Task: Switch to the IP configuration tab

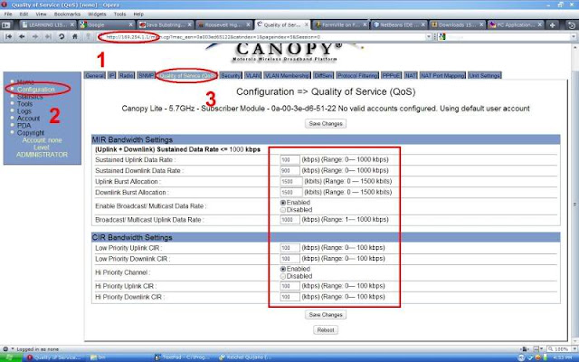Action: (x=112, y=75)
